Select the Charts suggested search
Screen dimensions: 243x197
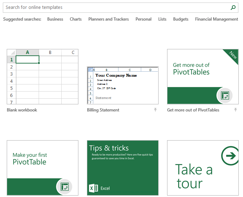pyautogui.click(x=76, y=19)
